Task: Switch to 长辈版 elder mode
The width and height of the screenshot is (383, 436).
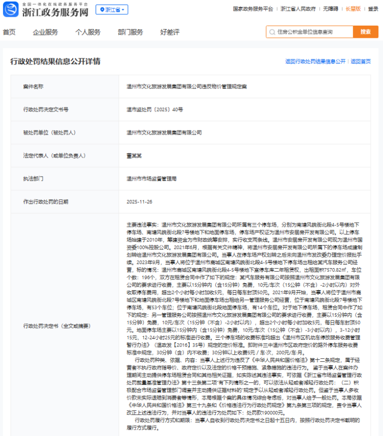Action: coord(353,9)
